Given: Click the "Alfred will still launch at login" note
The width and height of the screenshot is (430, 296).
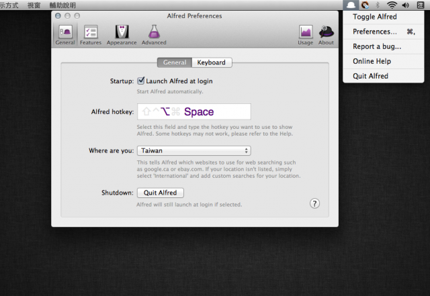Looking at the screenshot, I should point(189,205).
